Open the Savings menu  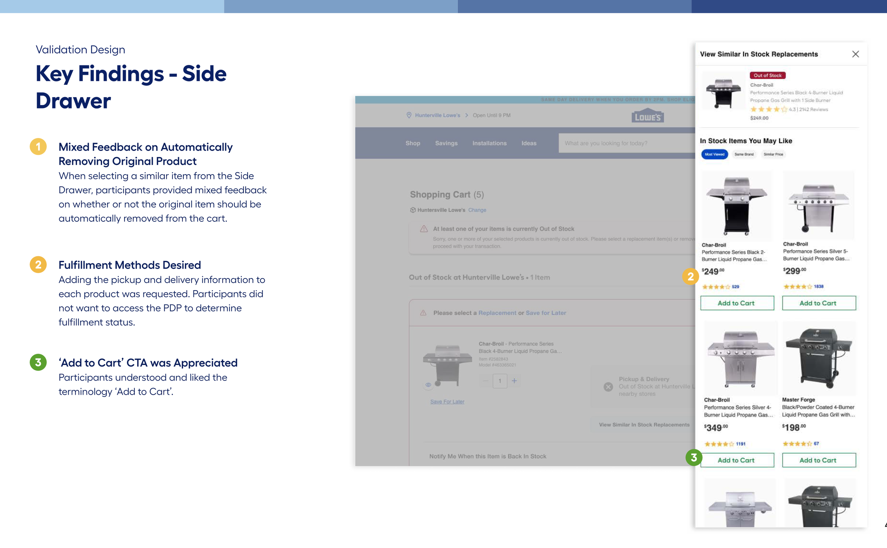tap(446, 143)
